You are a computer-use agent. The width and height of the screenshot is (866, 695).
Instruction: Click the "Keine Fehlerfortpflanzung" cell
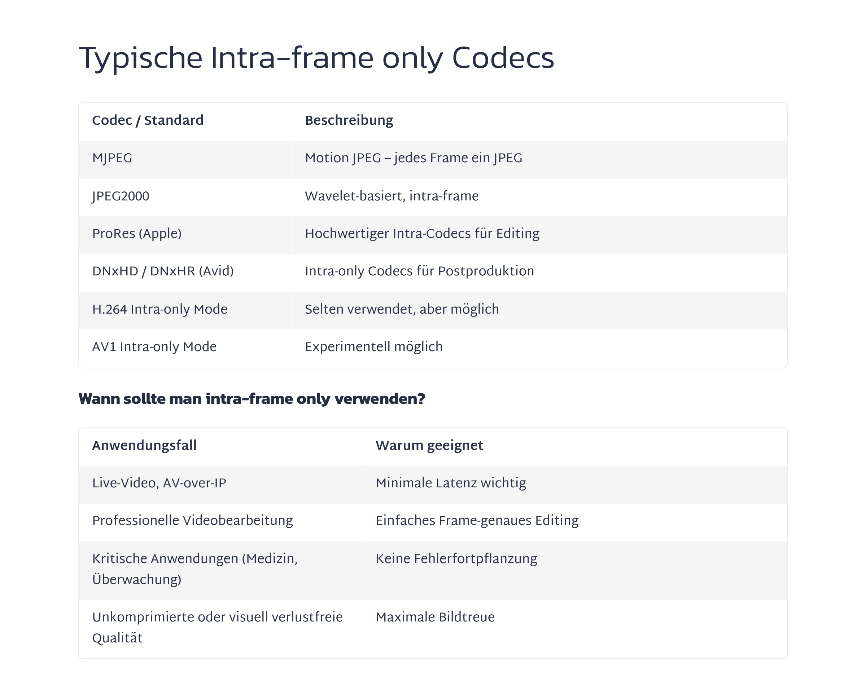(456, 559)
